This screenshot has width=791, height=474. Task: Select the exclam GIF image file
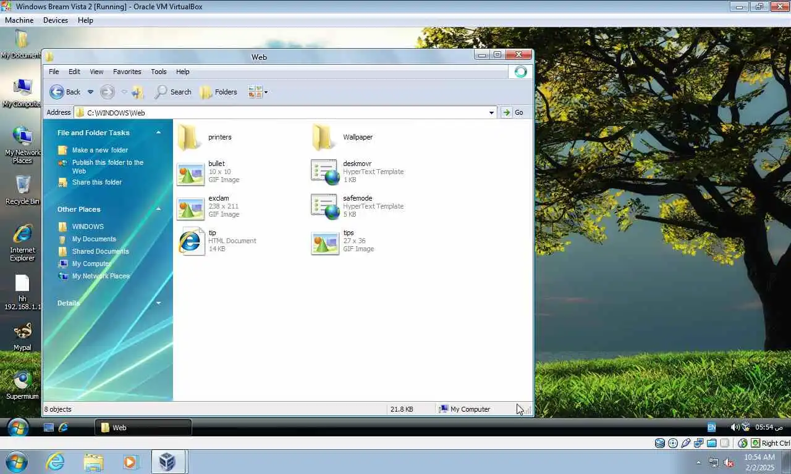pos(208,206)
